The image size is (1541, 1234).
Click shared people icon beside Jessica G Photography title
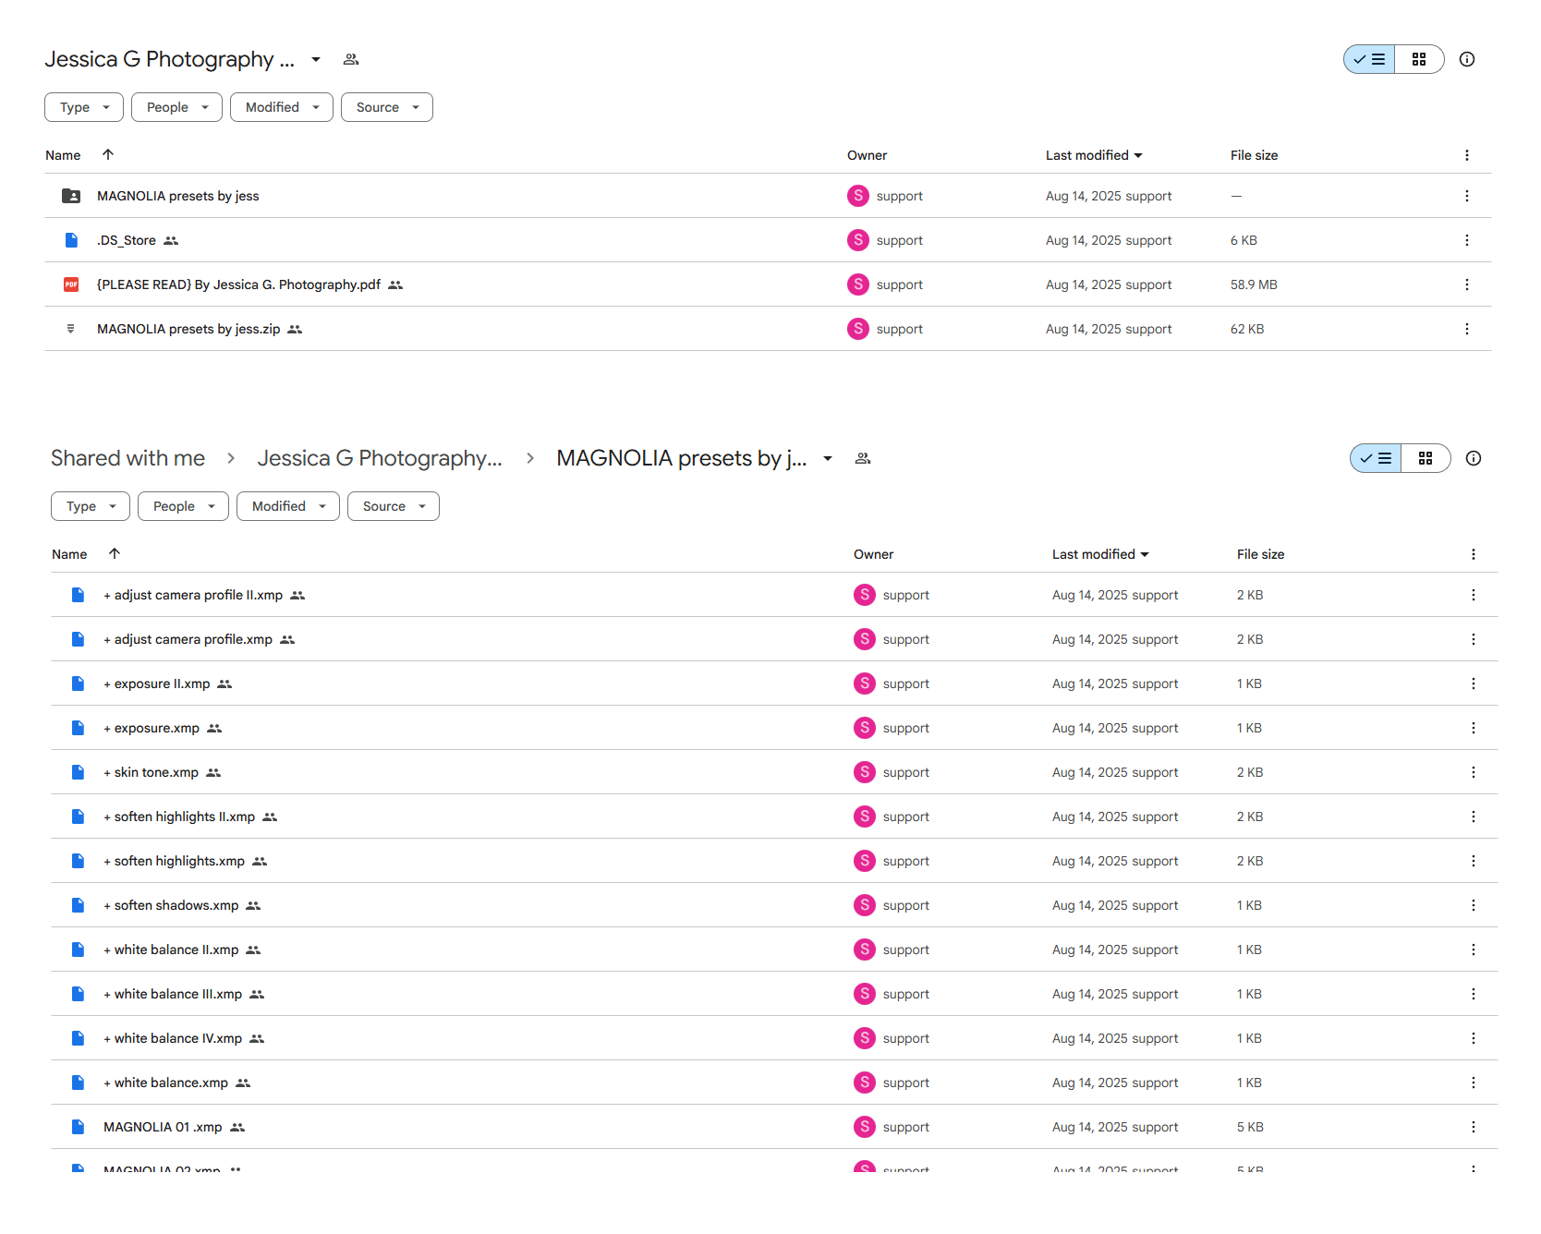(351, 59)
